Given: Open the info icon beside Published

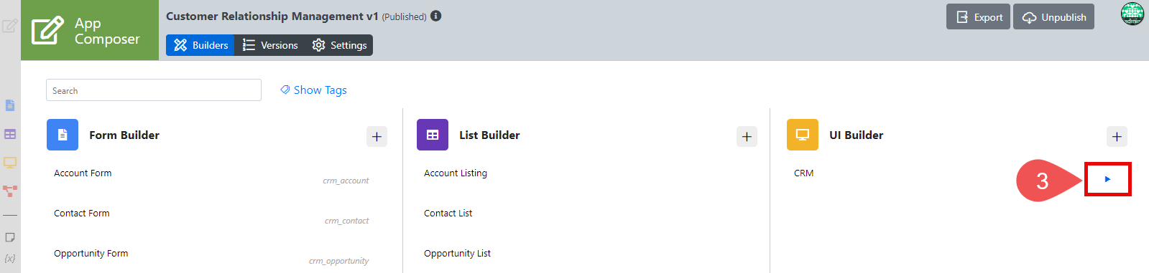Looking at the screenshot, I should click(x=436, y=16).
